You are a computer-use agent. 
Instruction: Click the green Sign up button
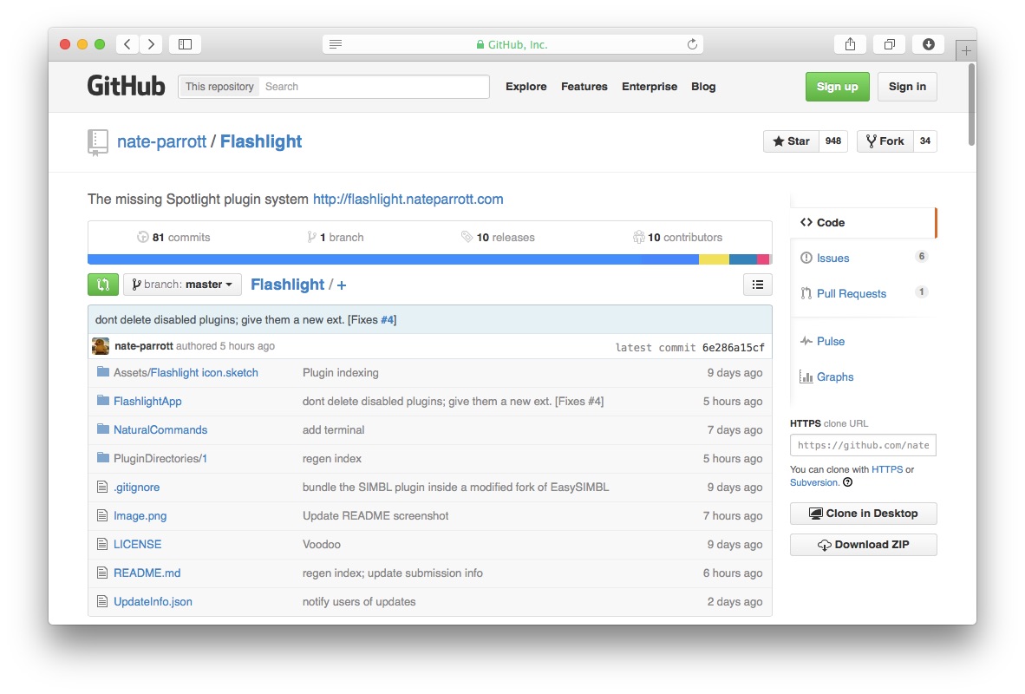(x=838, y=87)
